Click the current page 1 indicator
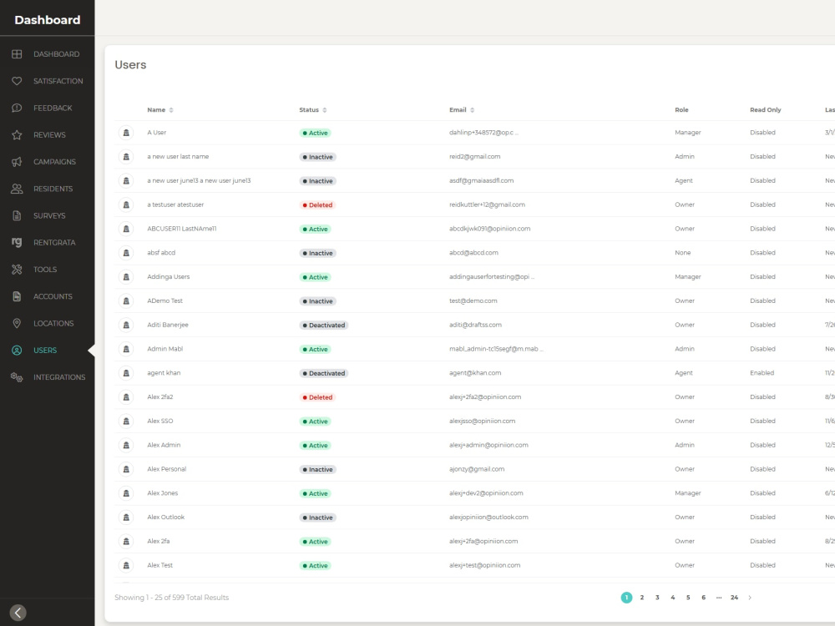835x626 pixels. [x=627, y=598]
